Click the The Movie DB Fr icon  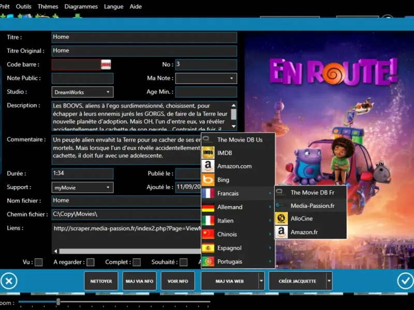[x=281, y=192]
